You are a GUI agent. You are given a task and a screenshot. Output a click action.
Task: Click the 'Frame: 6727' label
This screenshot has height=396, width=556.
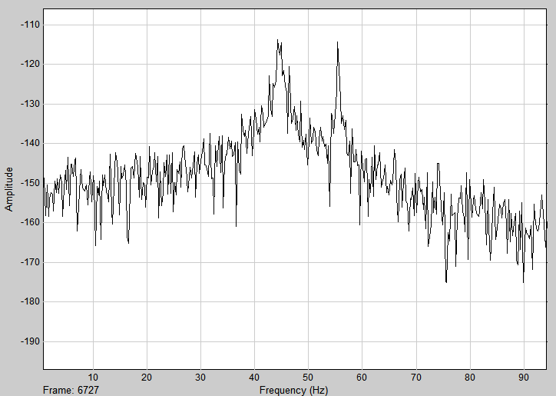click(71, 390)
